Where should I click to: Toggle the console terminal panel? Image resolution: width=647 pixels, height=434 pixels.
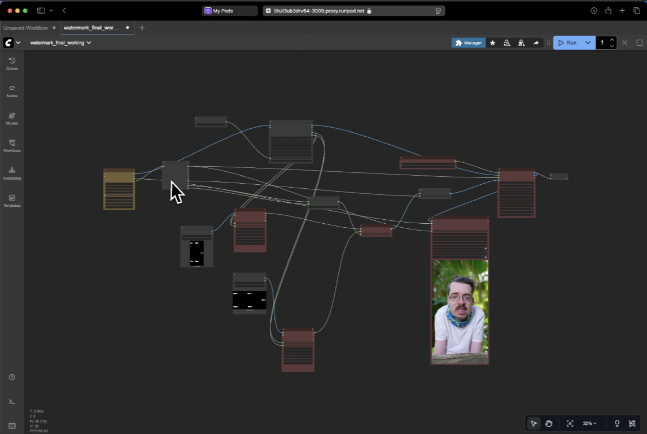[12, 401]
